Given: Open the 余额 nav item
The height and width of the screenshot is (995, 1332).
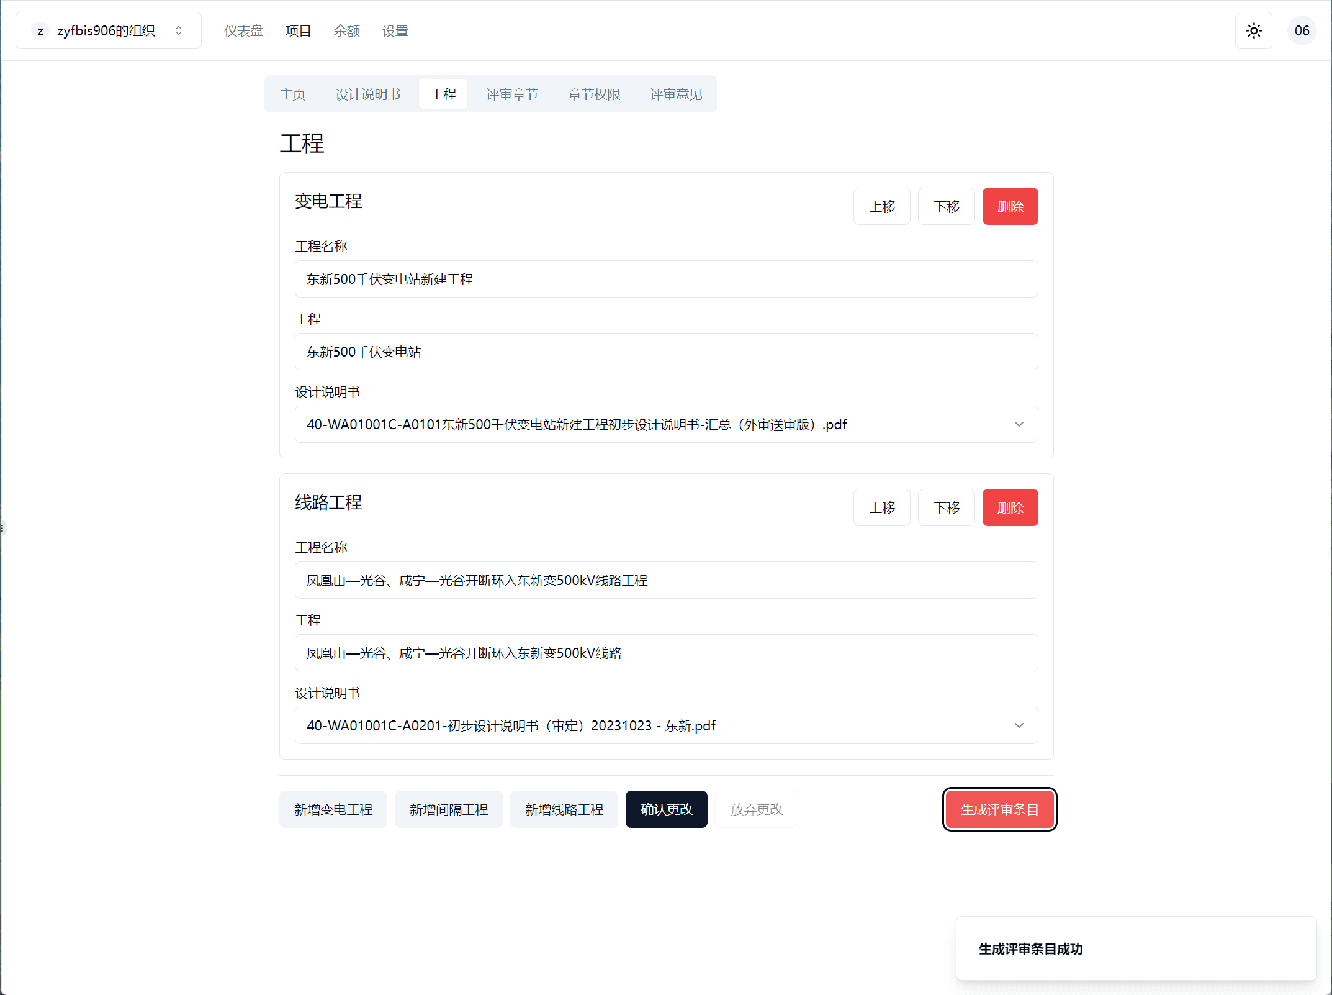Looking at the screenshot, I should 347,31.
